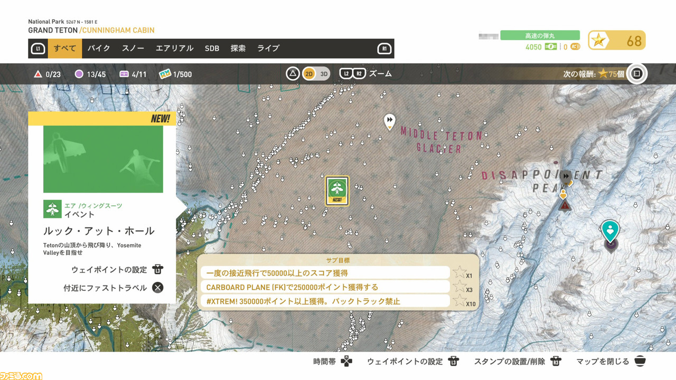Select the すべて tab

click(x=65, y=48)
